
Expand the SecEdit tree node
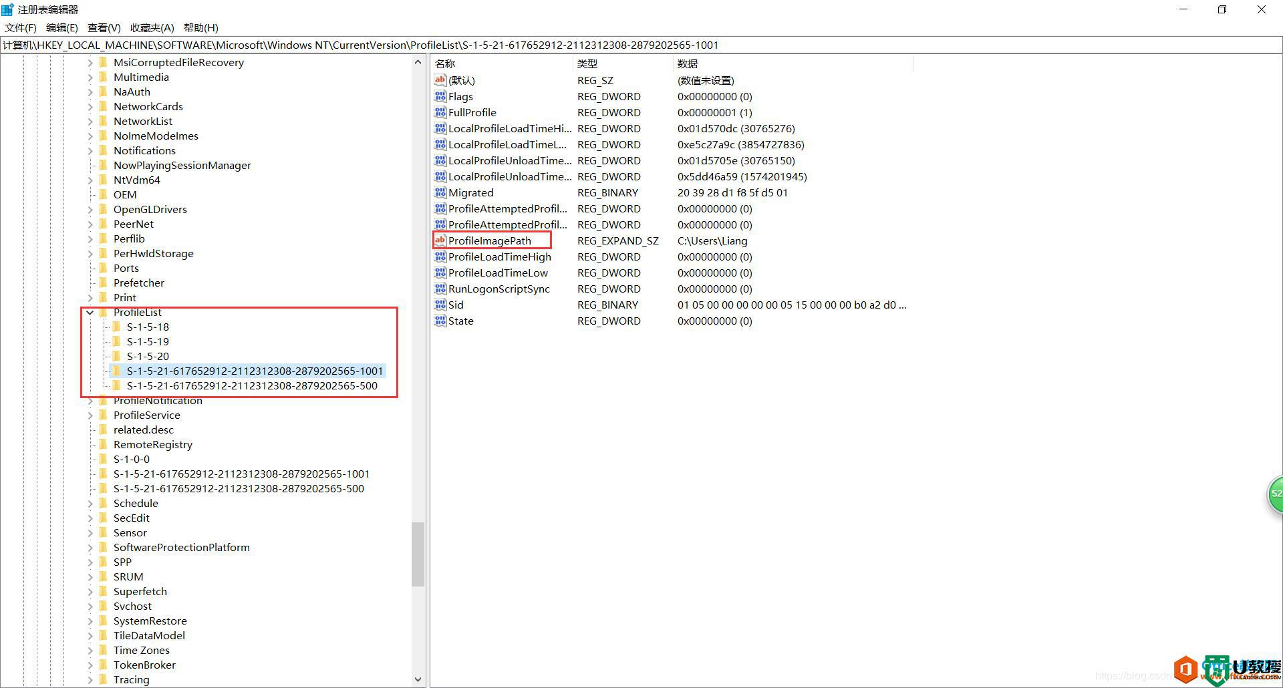pyautogui.click(x=90, y=518)
